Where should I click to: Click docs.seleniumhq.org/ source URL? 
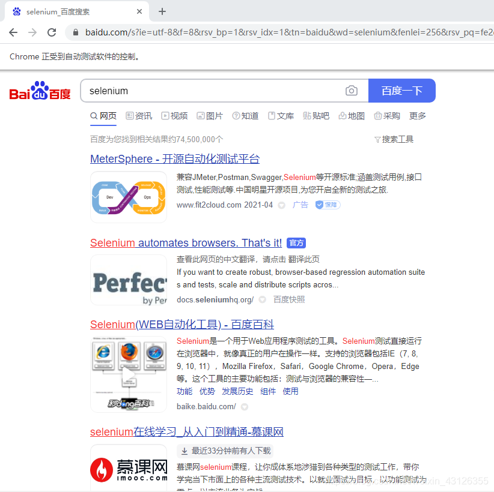coord(215,299)
